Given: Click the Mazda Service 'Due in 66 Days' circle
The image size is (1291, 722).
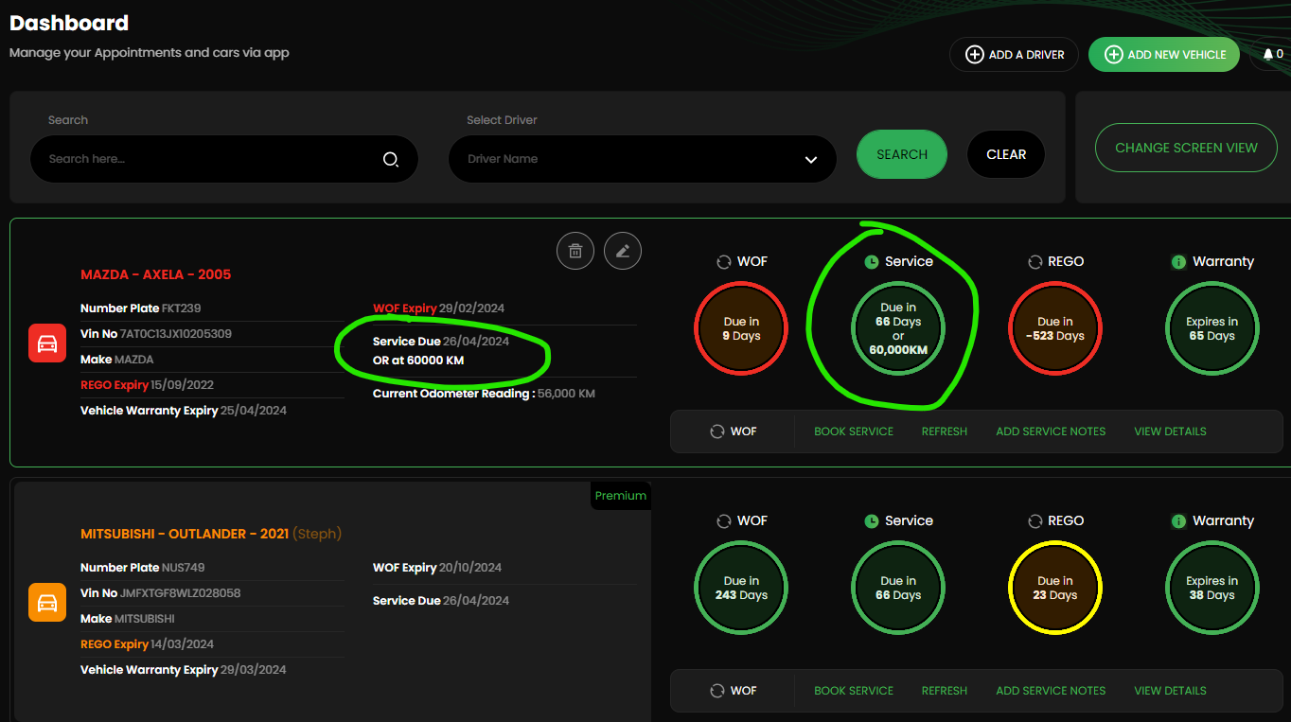Looking at the screenshot, I should [x=898, y=328].
